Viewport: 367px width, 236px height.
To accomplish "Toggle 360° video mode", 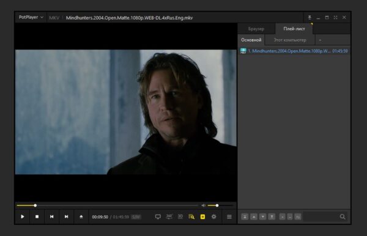I will pos(169,217).
